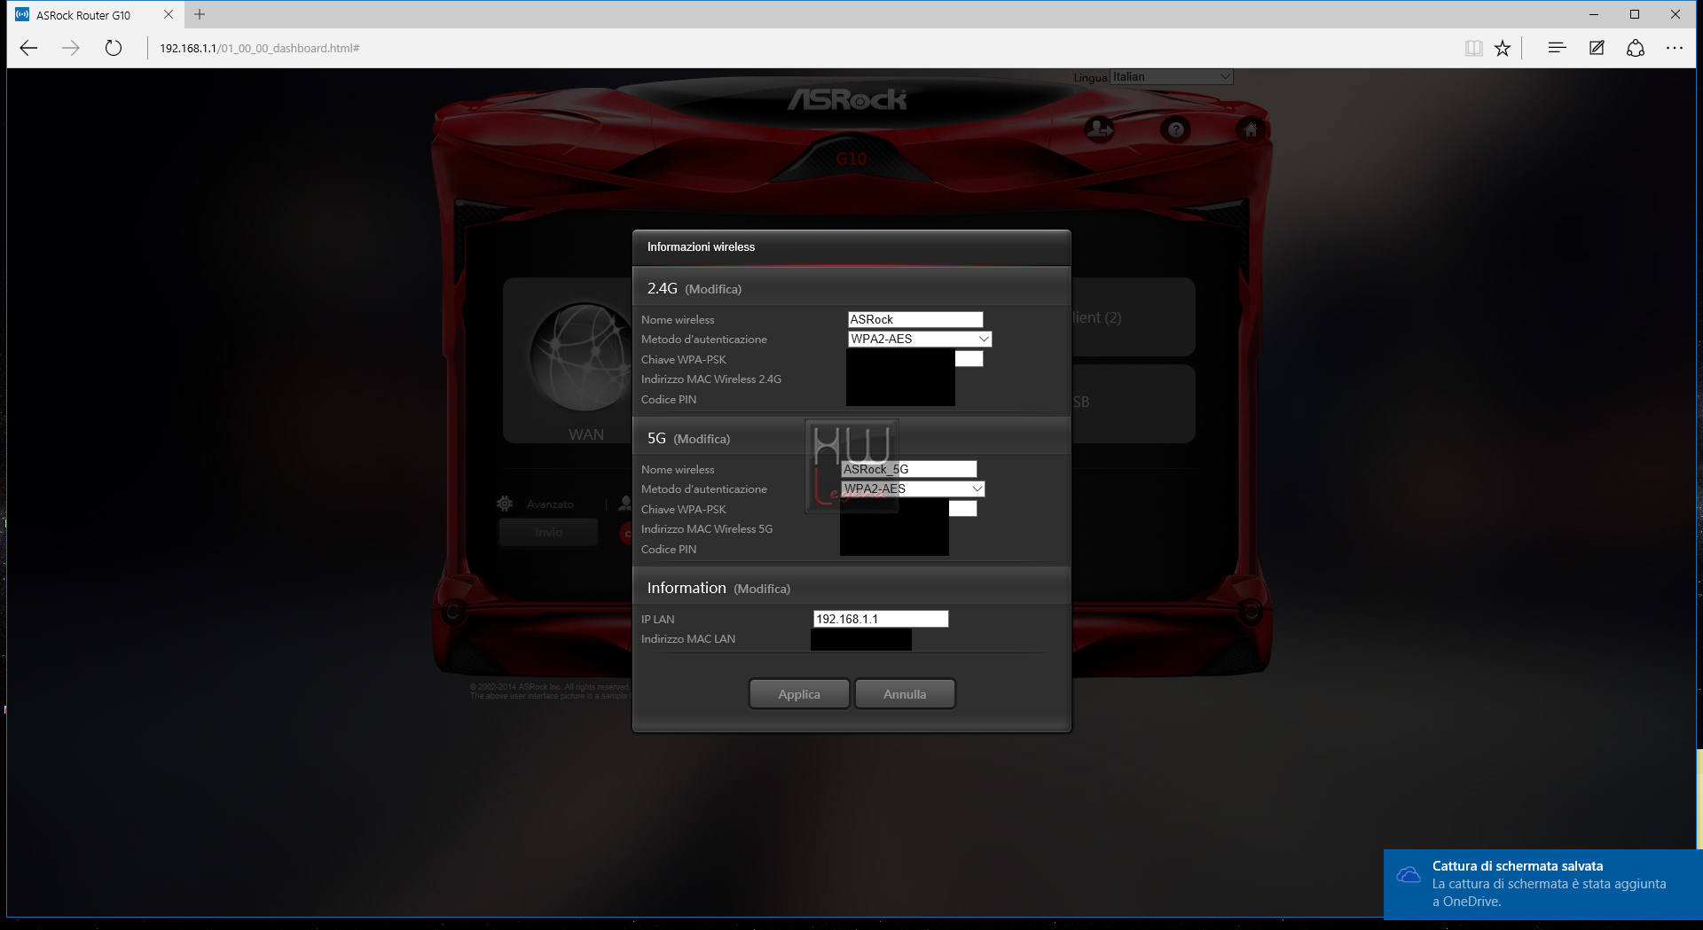
Task: Edit the 2.4G wireless name field
Action: tap(915, 319)
